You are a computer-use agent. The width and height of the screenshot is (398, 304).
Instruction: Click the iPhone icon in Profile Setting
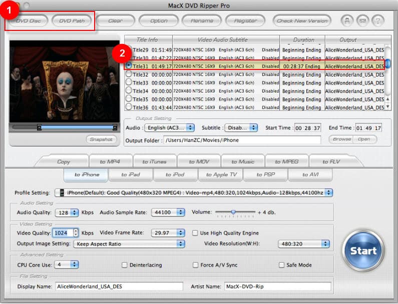(62, 192)
